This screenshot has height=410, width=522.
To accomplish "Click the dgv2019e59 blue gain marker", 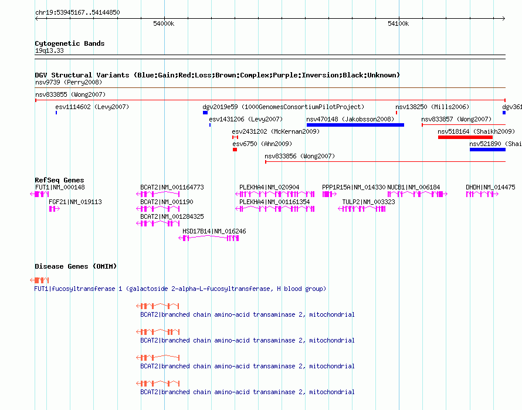I will pyautogui.click(x=205, y=113).
